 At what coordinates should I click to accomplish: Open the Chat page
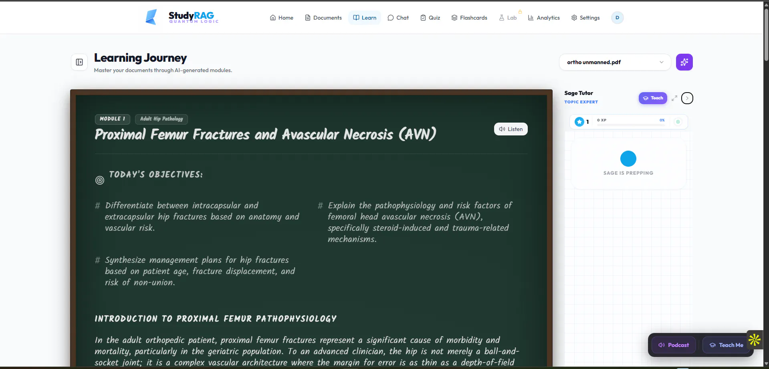click(x=398, y=18)
